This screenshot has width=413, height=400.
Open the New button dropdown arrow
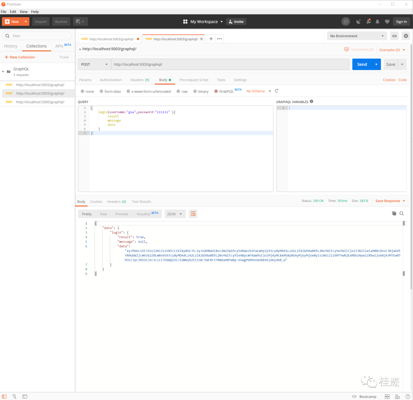click(26, 21)
